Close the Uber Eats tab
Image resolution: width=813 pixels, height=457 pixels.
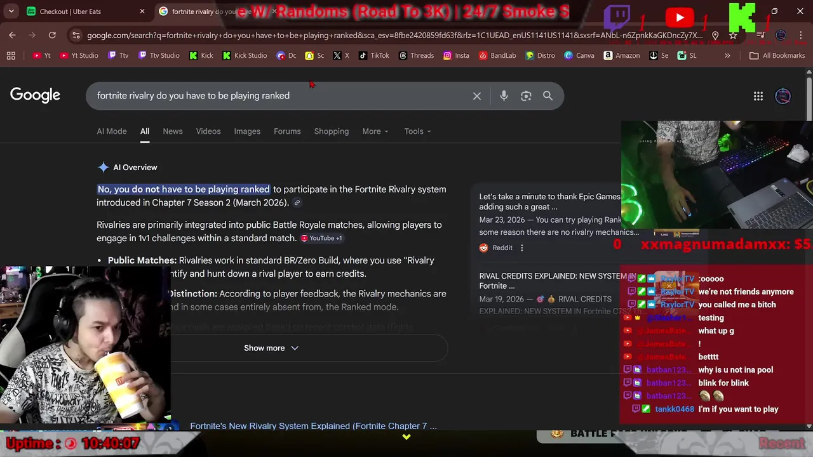point(142,11)
